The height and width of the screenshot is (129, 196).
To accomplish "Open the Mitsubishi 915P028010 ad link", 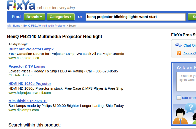I will 28,101.
